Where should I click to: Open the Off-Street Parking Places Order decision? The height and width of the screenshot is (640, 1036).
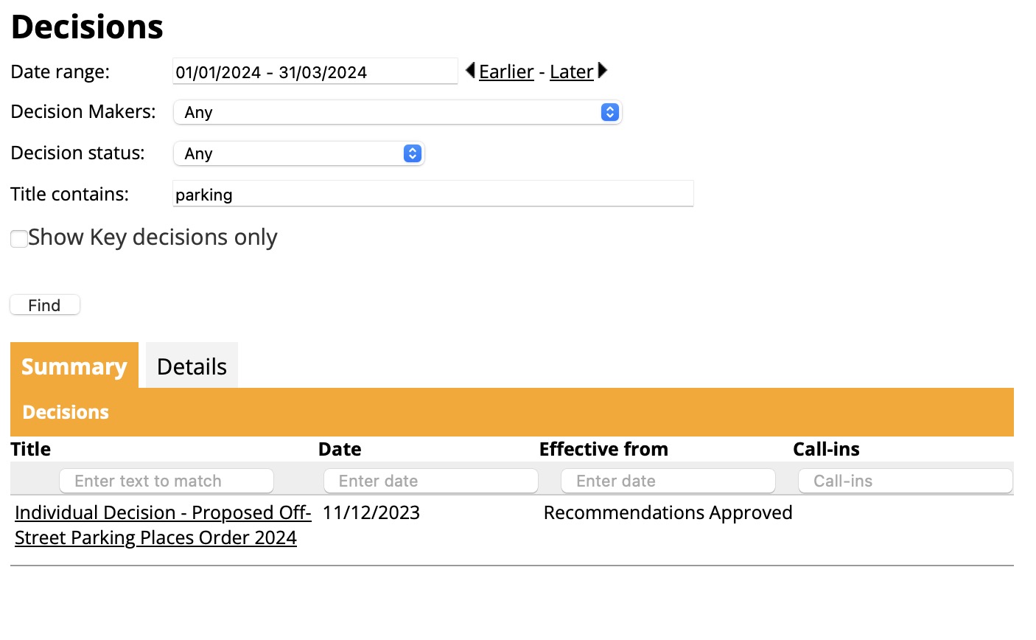coord(163,525)
